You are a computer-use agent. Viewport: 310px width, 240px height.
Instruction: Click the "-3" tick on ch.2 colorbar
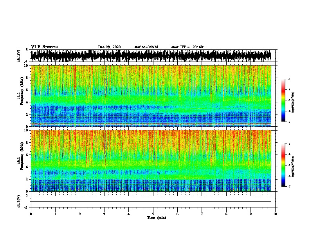tap(289, 144)
